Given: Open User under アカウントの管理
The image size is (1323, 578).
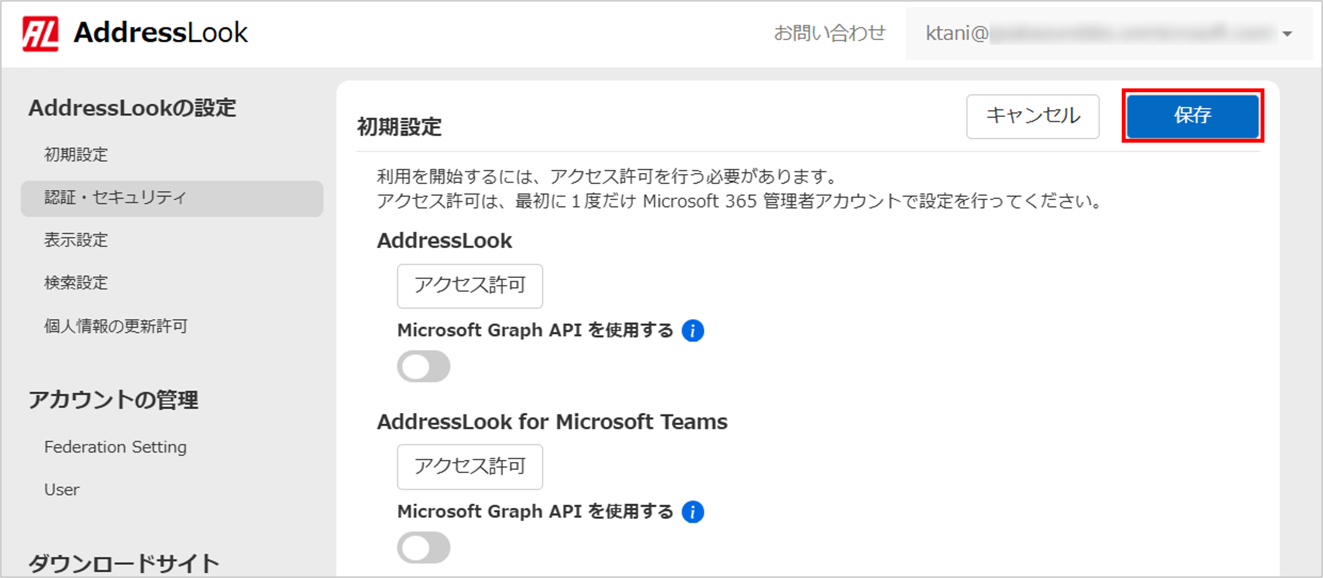Looking at the screenshot, I should point(62,490).
